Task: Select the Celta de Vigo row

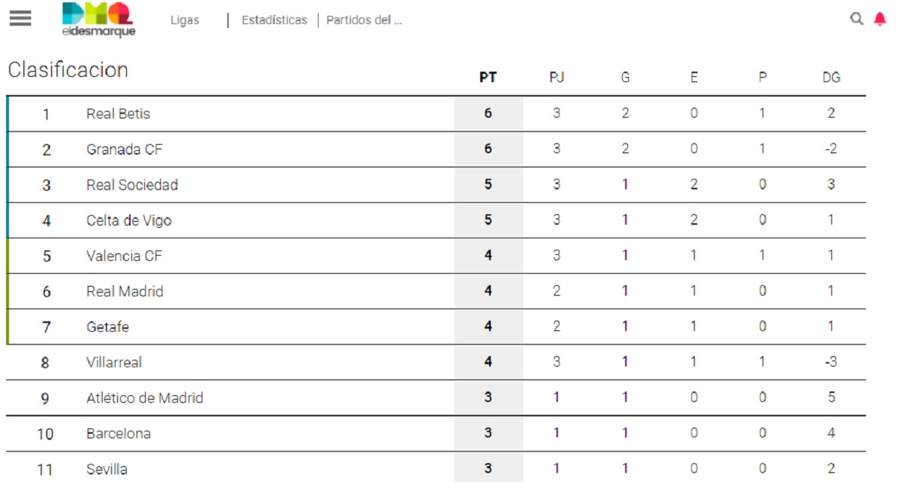Action: click(x=436, y=220)
